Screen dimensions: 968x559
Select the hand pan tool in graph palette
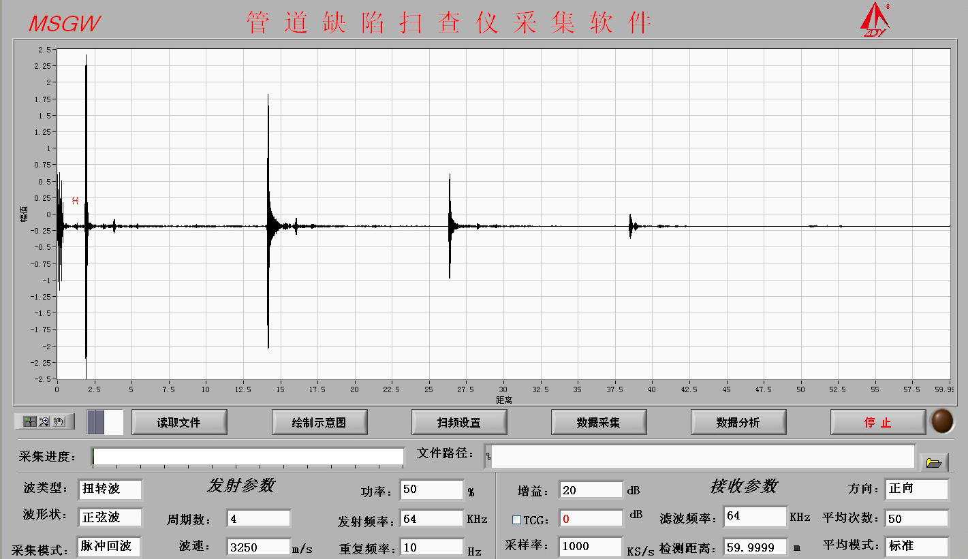coord(59,421)
